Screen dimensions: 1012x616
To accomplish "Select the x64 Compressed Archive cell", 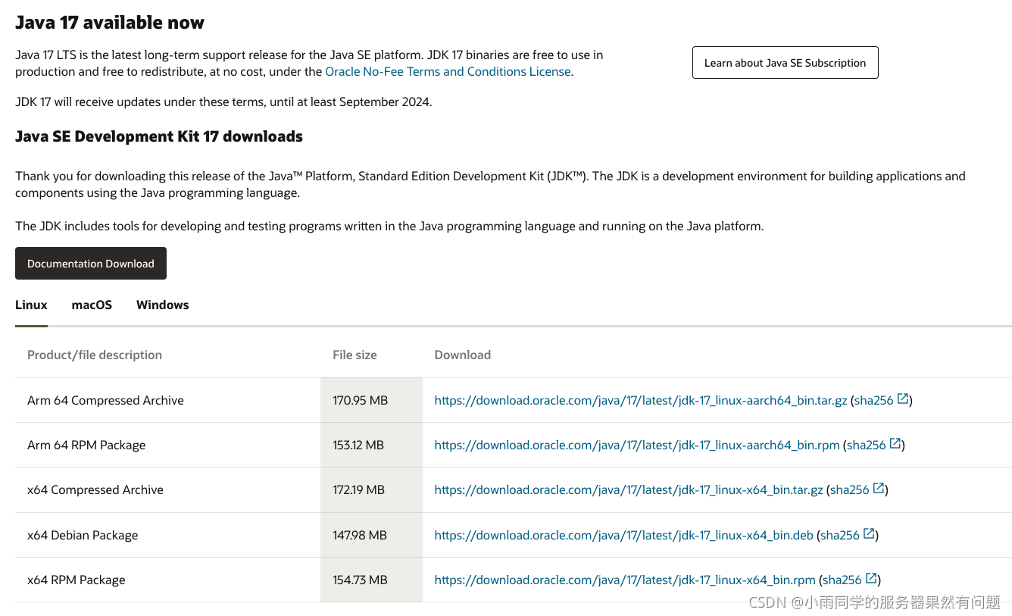I will (x=167, y=489).
